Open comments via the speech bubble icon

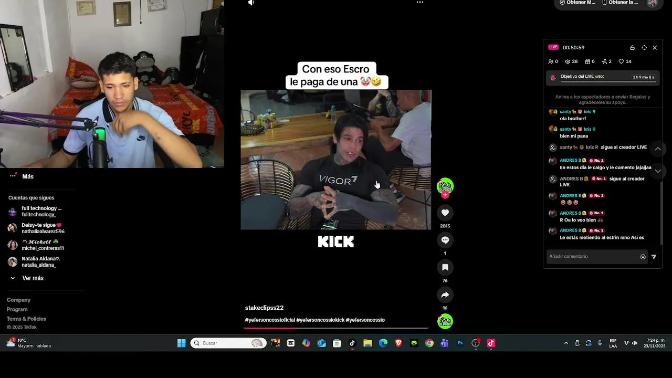[x=445, y=240]
